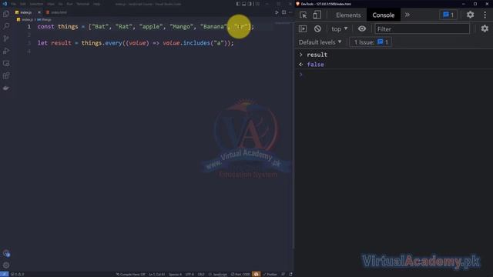The height and width of the screenshot is (277, 493).
Task: Place cursor on includes in line 3
Action: tap(196, 43)
